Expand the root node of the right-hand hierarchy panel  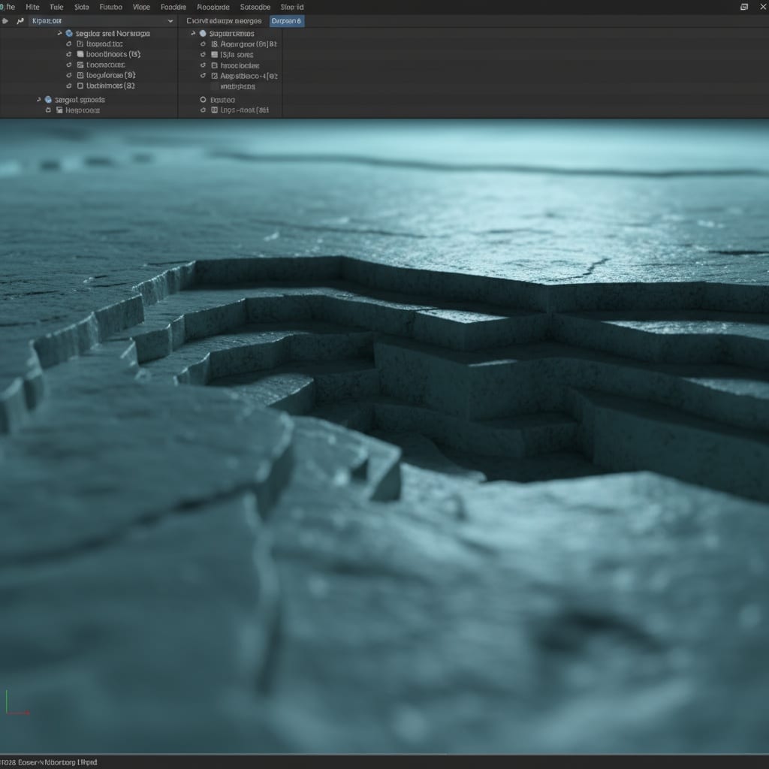click(x=192, y=33)
